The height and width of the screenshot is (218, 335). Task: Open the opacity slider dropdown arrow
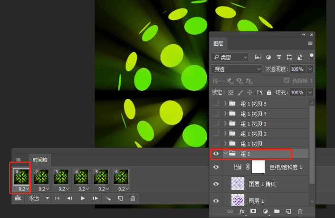coord(310,69)
